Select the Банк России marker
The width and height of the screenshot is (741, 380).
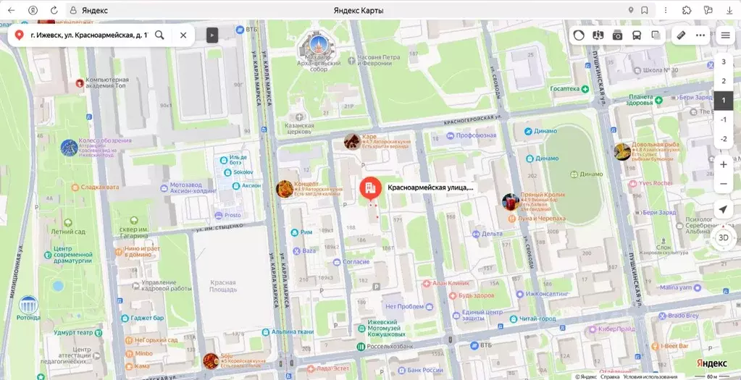401,370
